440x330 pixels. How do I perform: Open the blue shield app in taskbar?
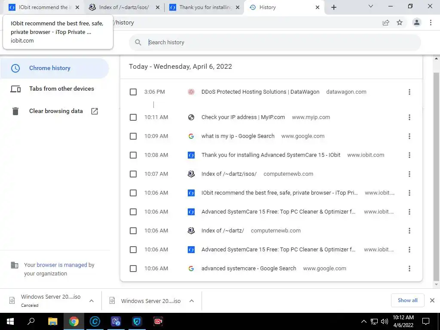tap(137, 321)
